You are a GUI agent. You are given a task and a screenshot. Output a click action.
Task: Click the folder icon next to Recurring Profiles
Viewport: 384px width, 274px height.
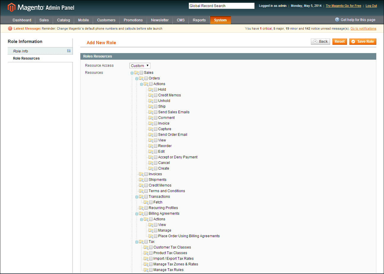[141, 208]
